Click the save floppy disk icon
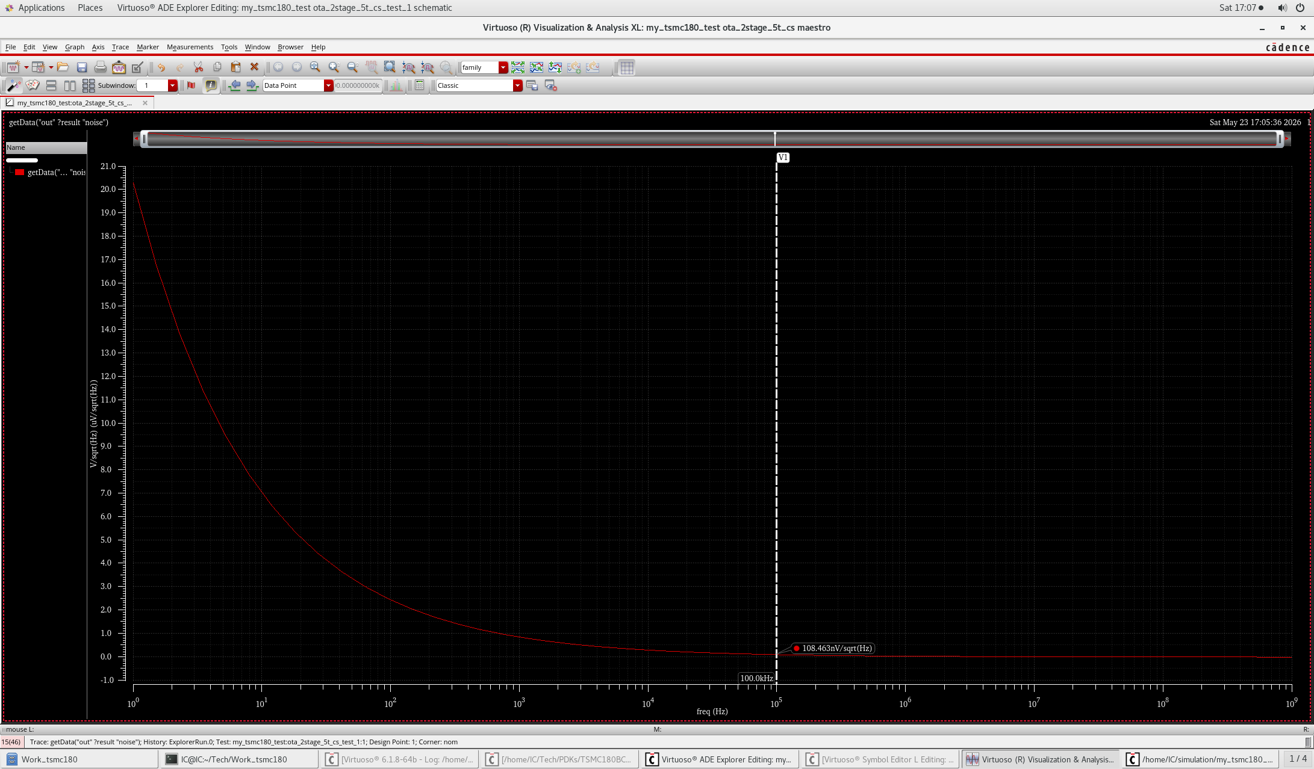The height and width of the screenshot is (769, 1314). (x=82, y=67)
